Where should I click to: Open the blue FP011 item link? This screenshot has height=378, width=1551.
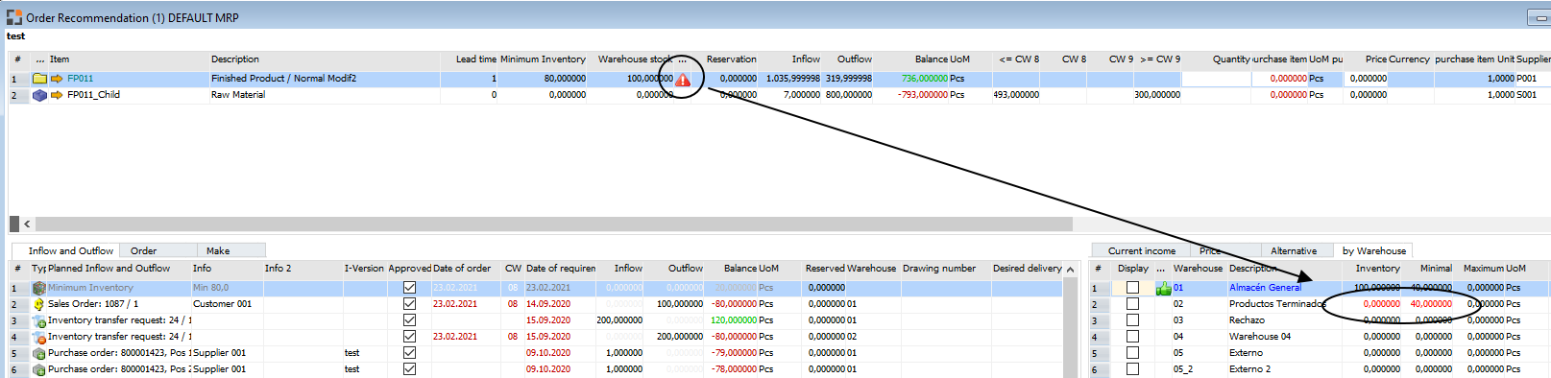80,79
